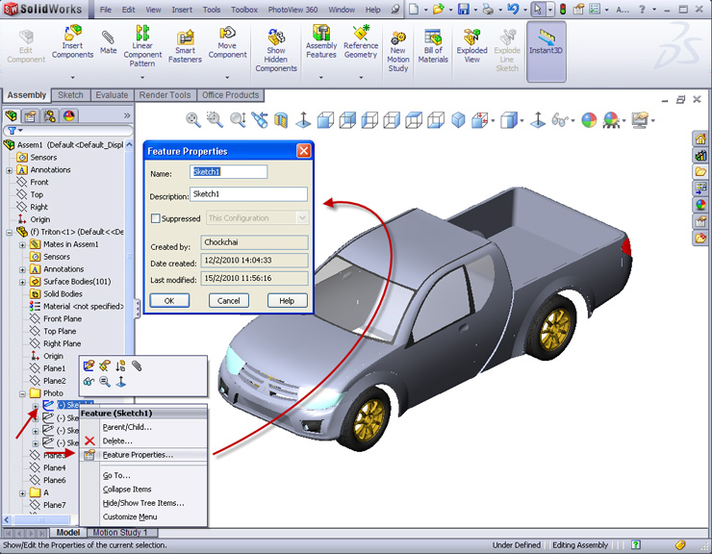Click Cancel in Feature Properties dialog
This screenshot has width=712, height=554.
point(228,301)
